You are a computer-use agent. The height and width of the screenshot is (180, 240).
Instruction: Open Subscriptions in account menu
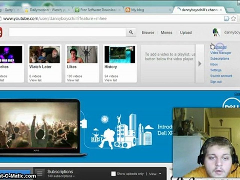click(x=219, y=58)
